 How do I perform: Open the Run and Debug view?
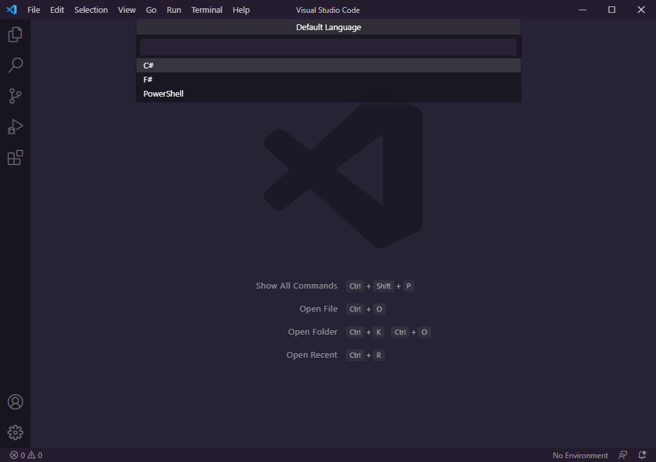[15, 127]
